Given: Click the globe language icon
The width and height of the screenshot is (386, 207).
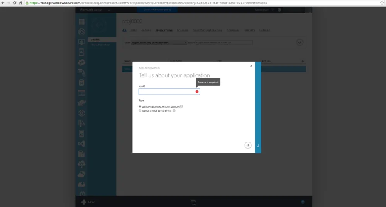Looking at the screenshot, I should (x=279, y=10).
